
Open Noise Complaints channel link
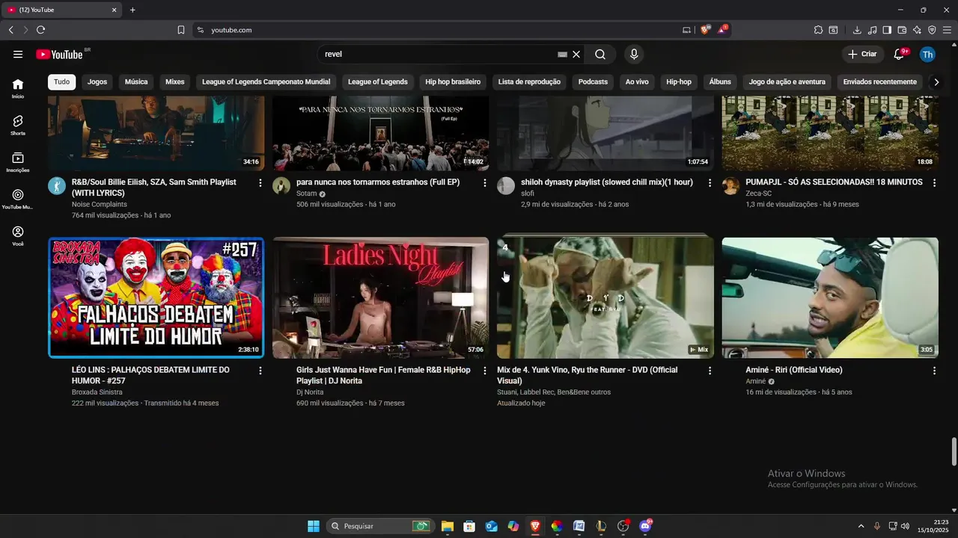100,205
